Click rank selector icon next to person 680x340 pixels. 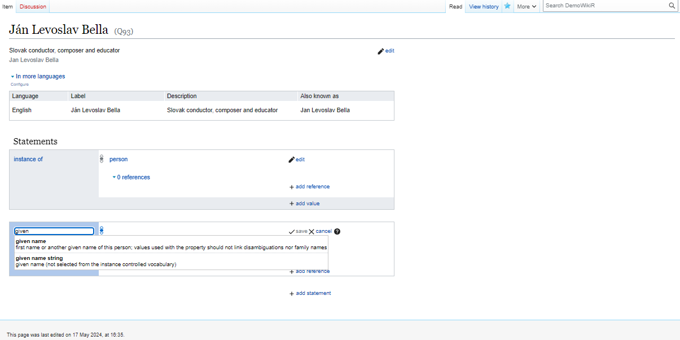click(x=102, y=159)
